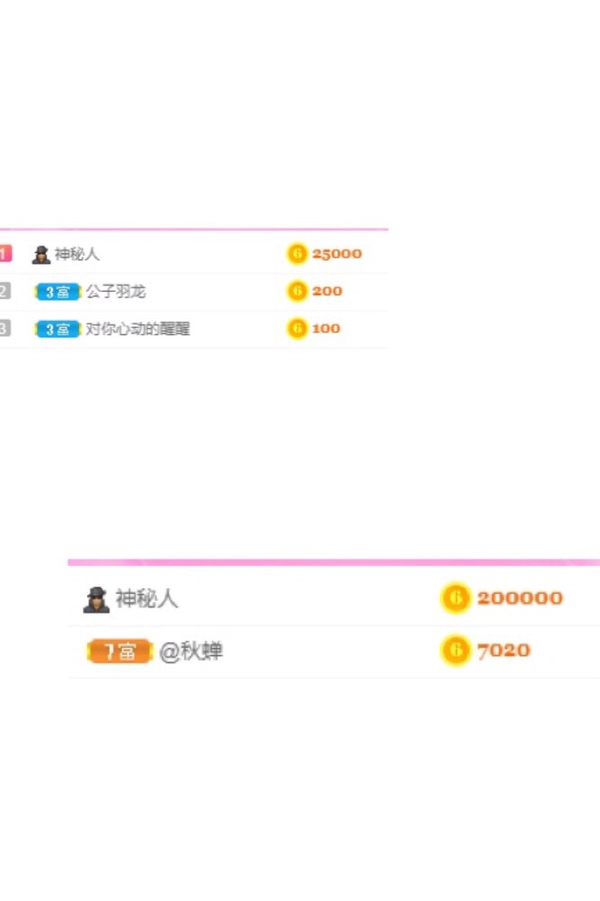Click the gold coin icon beside 200000
This screenshot has width=600, height=901.
tap(455, 597)
